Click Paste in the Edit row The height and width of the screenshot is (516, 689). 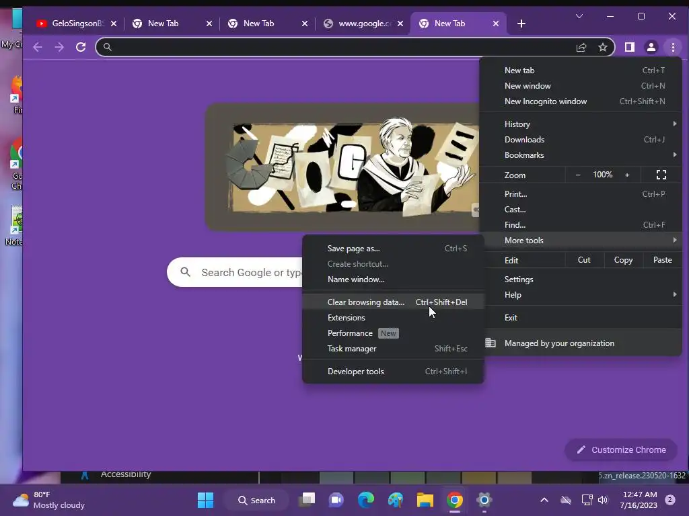662,260
